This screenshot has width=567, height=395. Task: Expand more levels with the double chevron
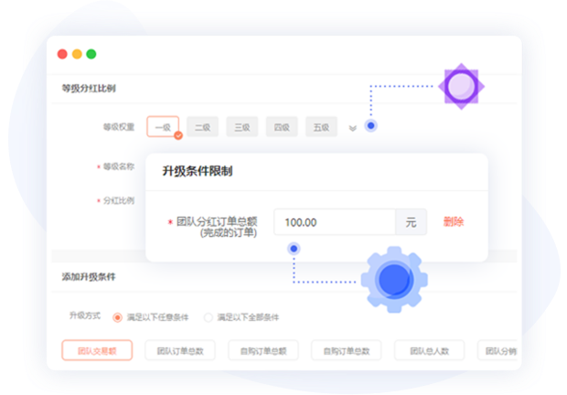[352, 128]
